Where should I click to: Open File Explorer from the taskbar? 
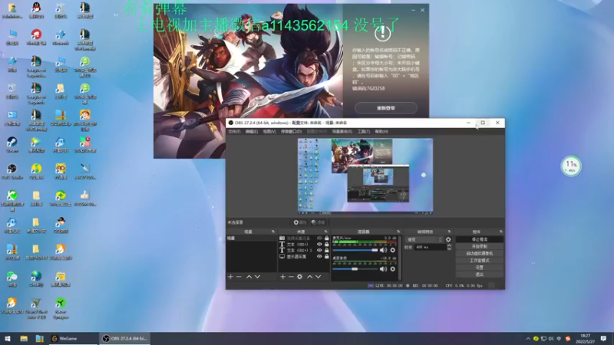pyautogui.click(x=24, y=338)
